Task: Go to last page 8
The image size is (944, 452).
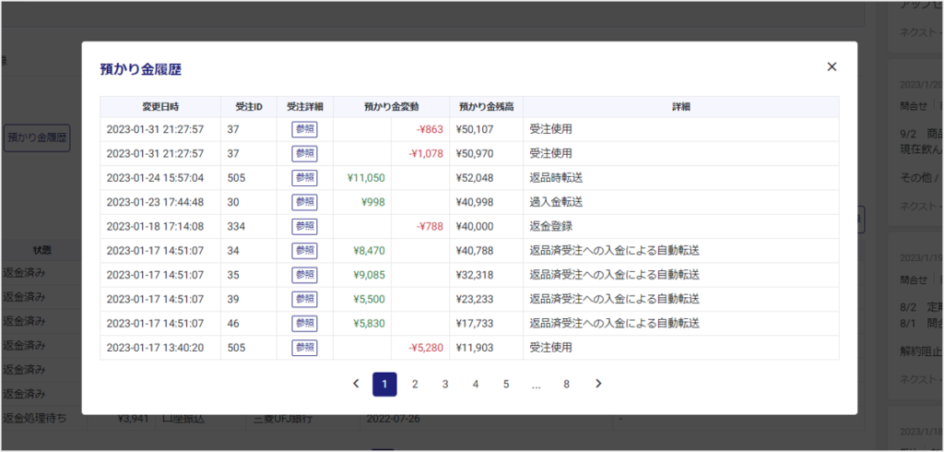Action: point(566,384)
